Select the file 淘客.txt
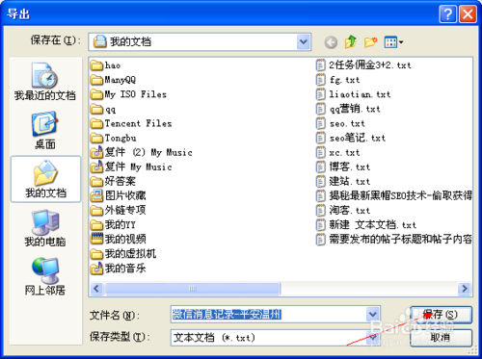The height and width of the screenshot is (359, 482). click(343, 211)
